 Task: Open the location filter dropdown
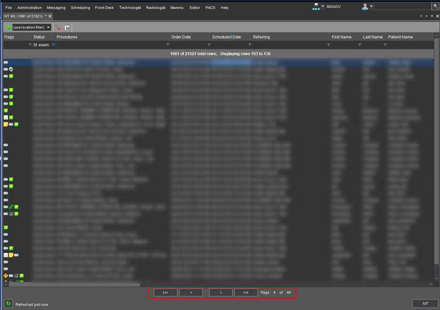pos(48,28)
